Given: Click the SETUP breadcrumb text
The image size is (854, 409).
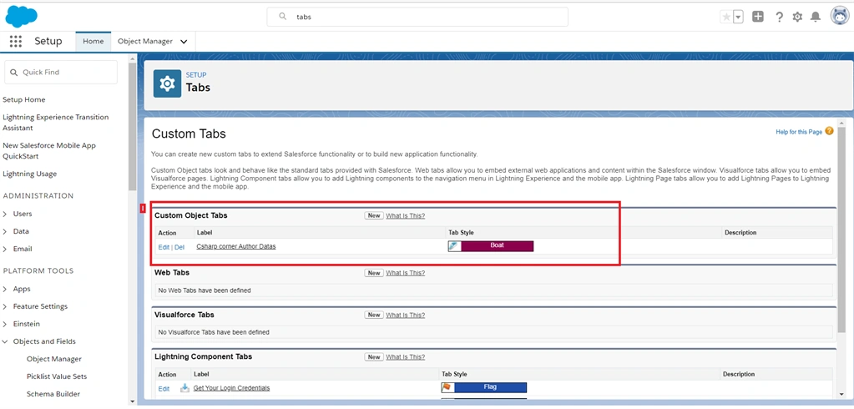Looking at the screenshot, I should (x=196, y=75).
